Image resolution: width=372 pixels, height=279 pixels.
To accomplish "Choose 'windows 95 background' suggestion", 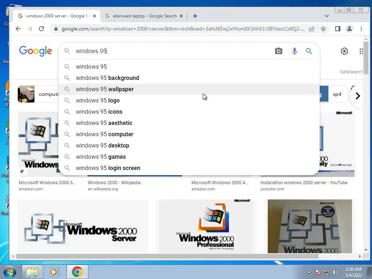I will click(189, 78).
